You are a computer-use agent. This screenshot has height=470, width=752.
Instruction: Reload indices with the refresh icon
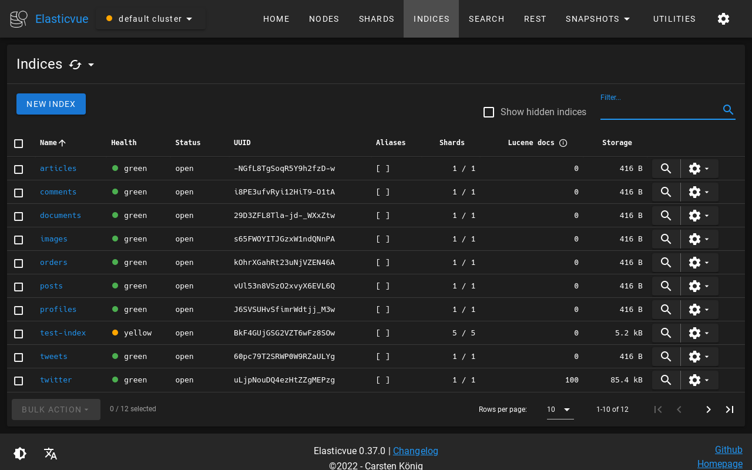point(75,65)
